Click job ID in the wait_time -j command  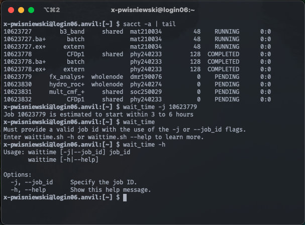(183, 107)
